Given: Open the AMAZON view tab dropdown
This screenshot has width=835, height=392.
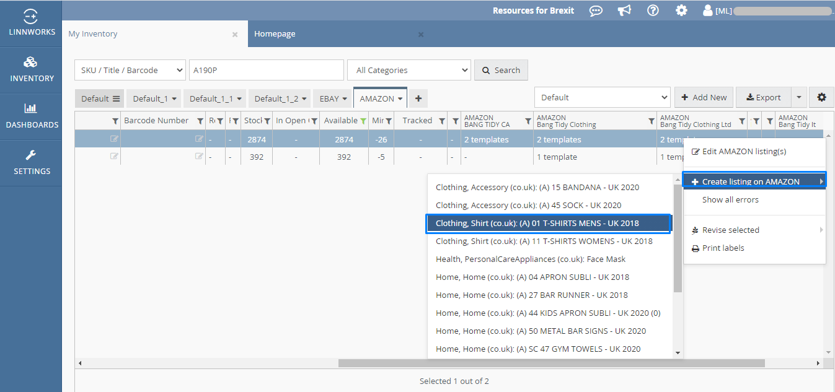Looking at the screenshot, I should (x=401, y=99).
